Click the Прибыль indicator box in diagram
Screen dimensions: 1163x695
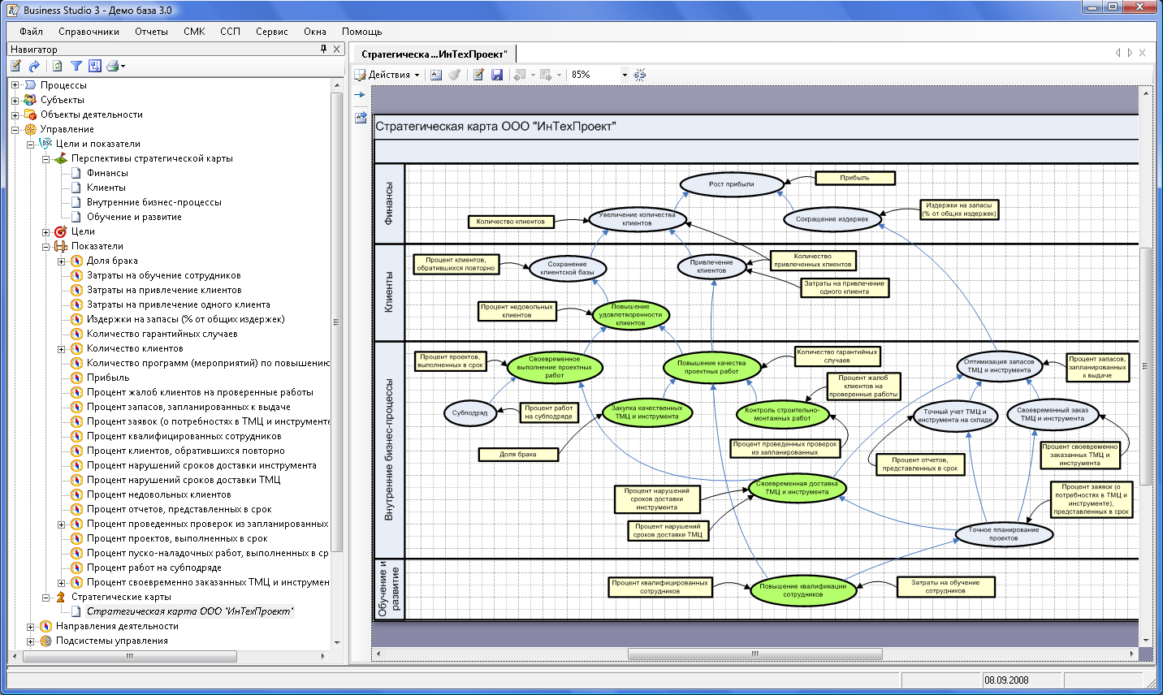pos(854,178)
